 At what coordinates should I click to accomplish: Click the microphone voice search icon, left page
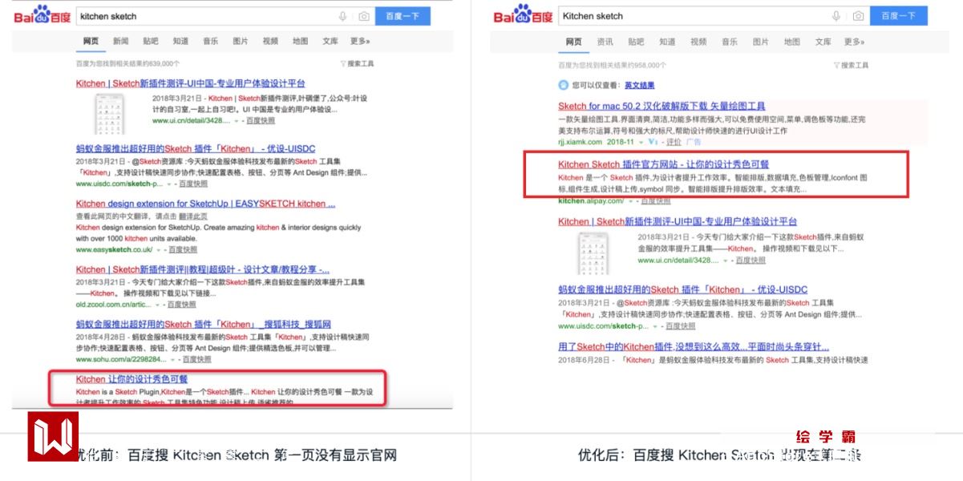point(343,16)
